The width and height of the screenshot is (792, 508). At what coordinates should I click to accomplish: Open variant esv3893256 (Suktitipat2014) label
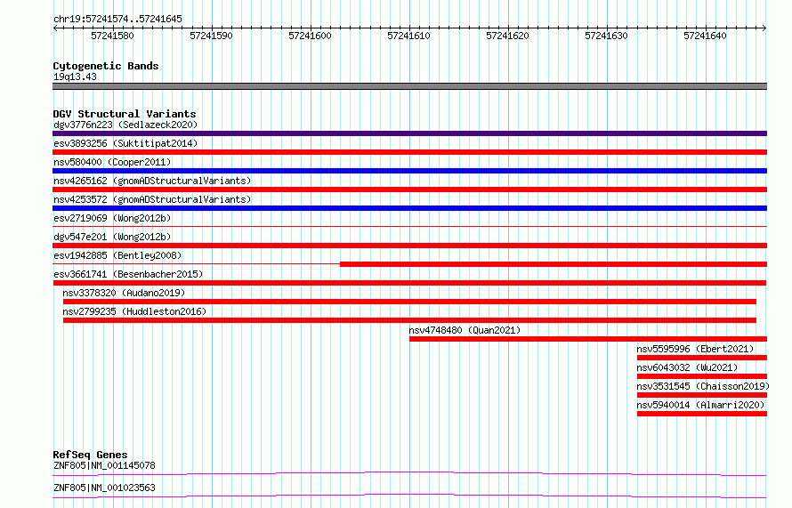125,143
